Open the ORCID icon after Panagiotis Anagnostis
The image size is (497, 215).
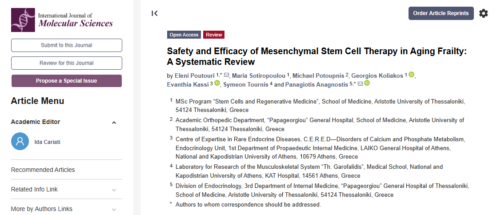(x=367, y=83)
